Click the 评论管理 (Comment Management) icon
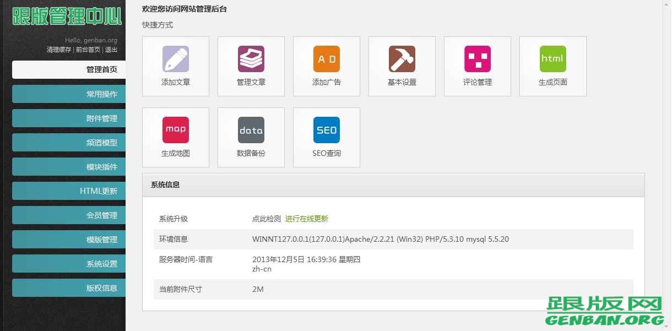Viewport: 672px width, 331px height. 477,65
